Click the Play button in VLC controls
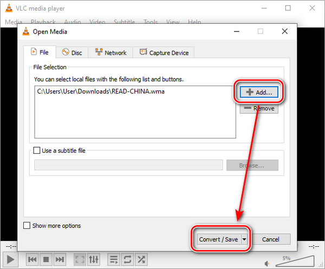325x269 pixels. 10,259
